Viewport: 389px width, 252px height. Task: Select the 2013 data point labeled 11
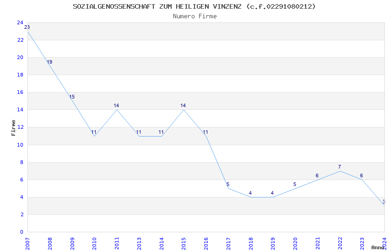coord(139,132)
